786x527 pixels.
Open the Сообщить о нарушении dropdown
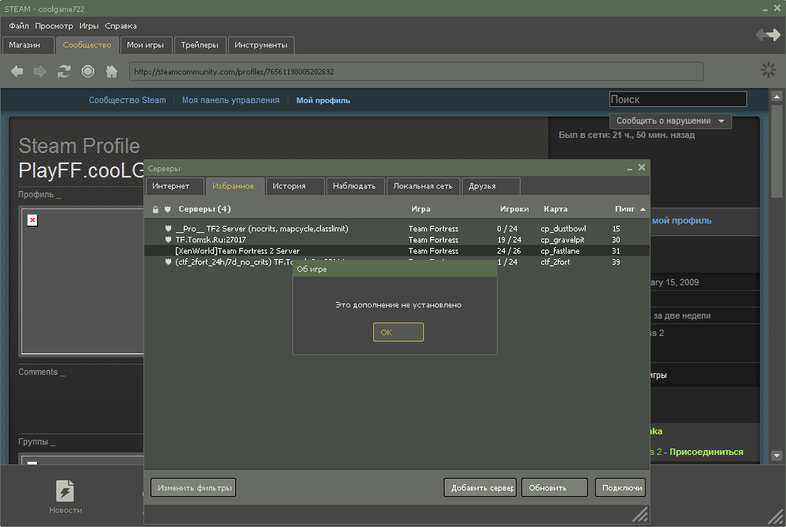coord(670,120)
